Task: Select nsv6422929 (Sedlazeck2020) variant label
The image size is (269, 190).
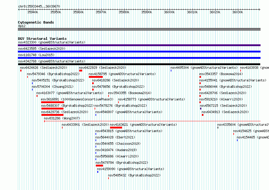Action: pos(102,68)
